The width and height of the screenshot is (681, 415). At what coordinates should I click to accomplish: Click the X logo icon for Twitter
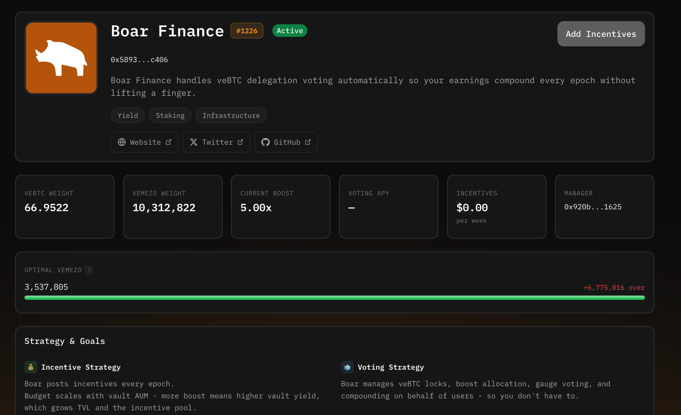click(x=194, y=142)
